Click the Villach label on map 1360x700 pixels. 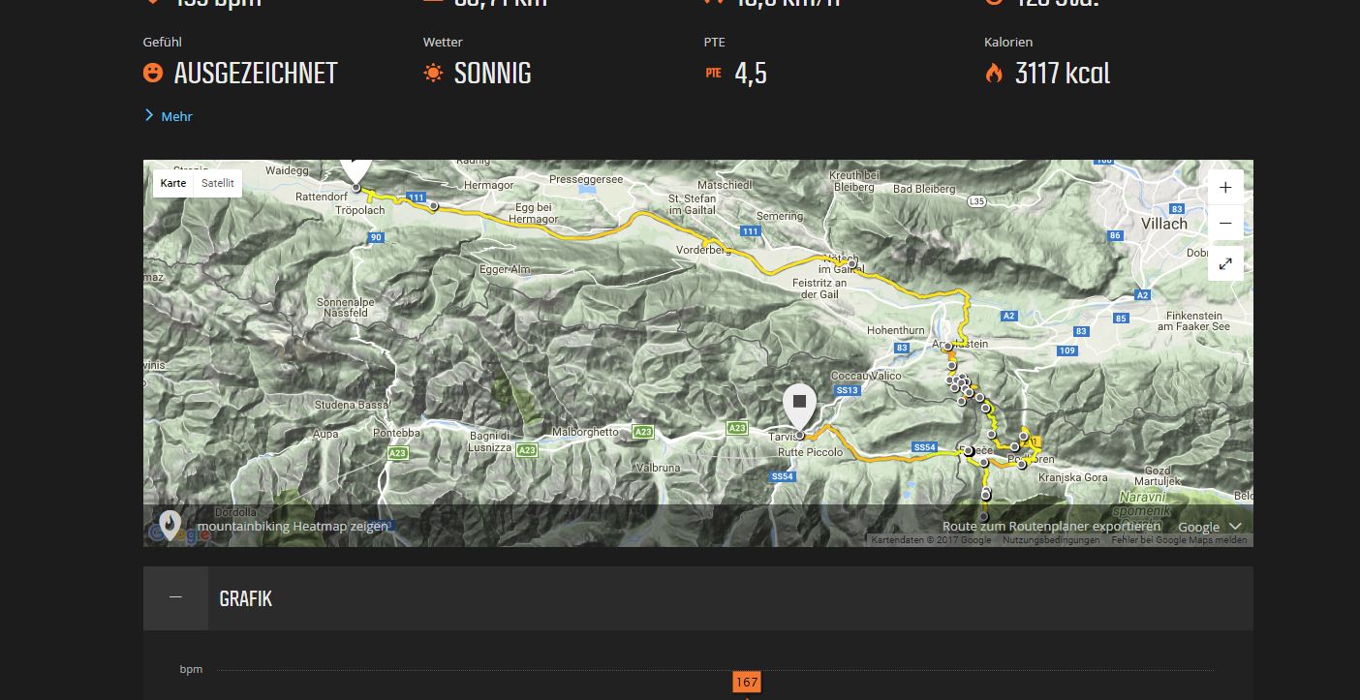pos(1163,224)
